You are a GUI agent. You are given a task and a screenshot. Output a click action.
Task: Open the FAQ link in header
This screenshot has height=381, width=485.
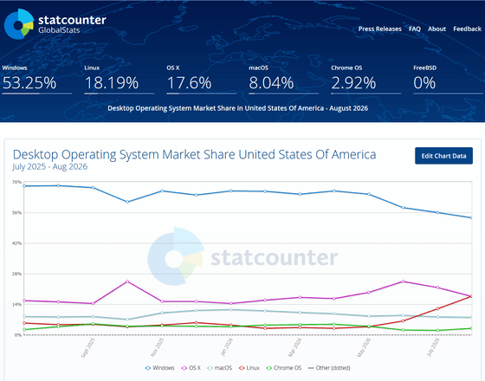click(415, 29)
